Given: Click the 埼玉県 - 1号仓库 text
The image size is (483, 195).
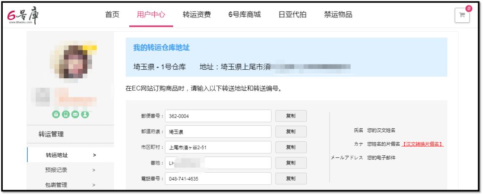Looking at the screenshot, I should [160, 67].
